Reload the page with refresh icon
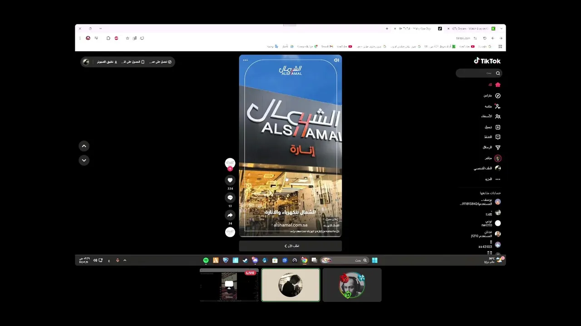 tap(484, 38)
